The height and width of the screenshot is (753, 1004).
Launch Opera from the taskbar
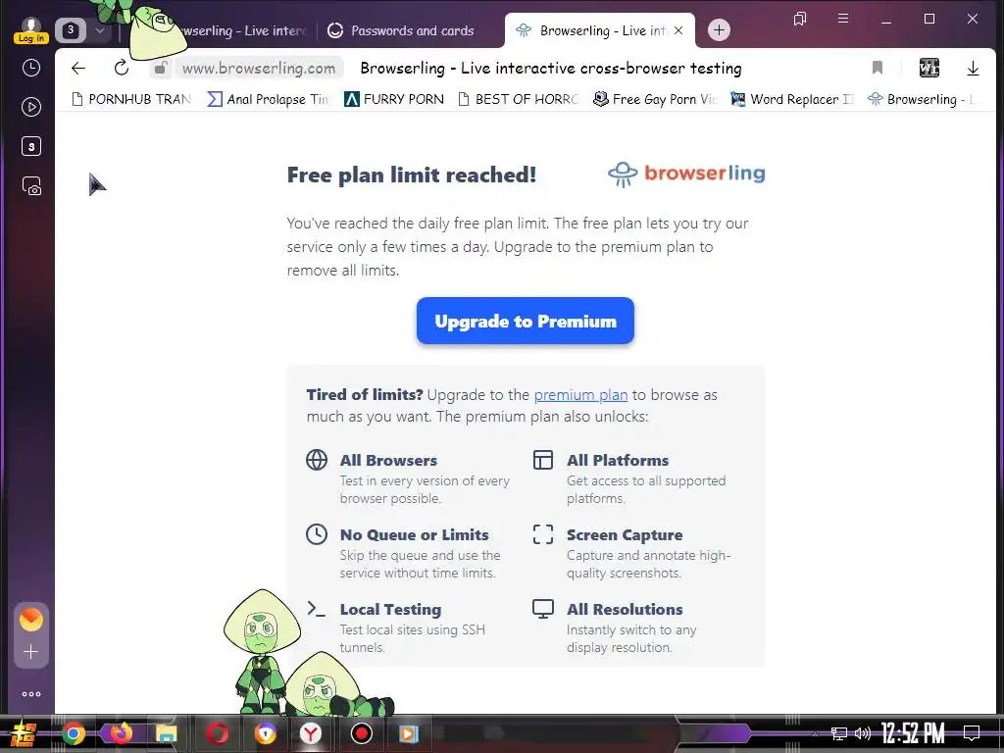click(217, 733)
